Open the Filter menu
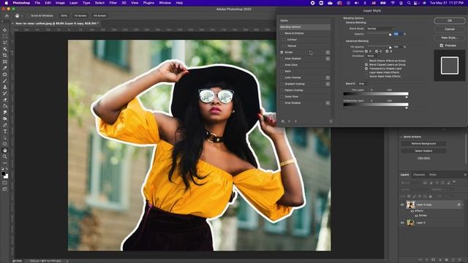The image size is (468, 263). (x=113, y=3)
